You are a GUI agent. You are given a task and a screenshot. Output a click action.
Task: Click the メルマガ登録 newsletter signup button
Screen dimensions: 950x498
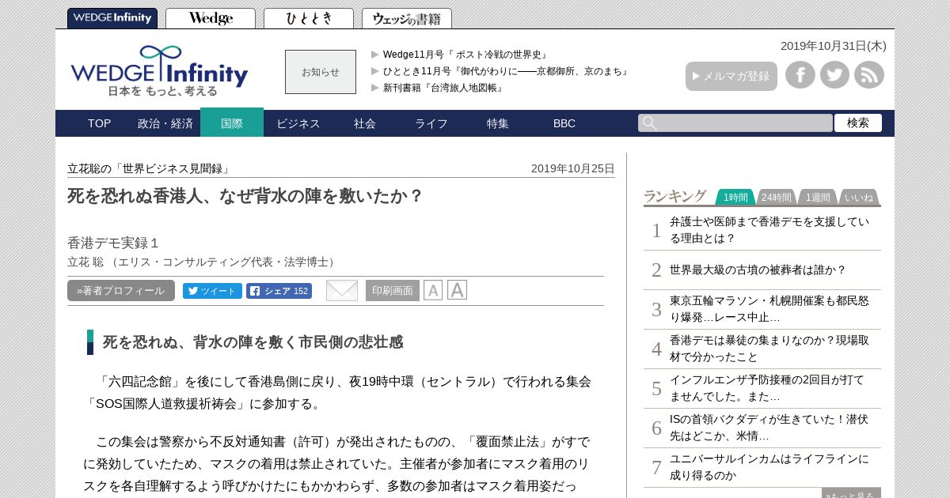click(x=731, y=76)
